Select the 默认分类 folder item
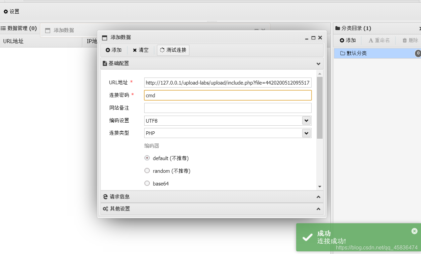 tap(377, 53)
